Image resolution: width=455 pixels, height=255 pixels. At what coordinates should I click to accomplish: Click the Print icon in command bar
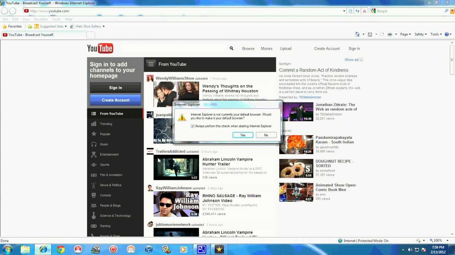[x=390, y=34]
